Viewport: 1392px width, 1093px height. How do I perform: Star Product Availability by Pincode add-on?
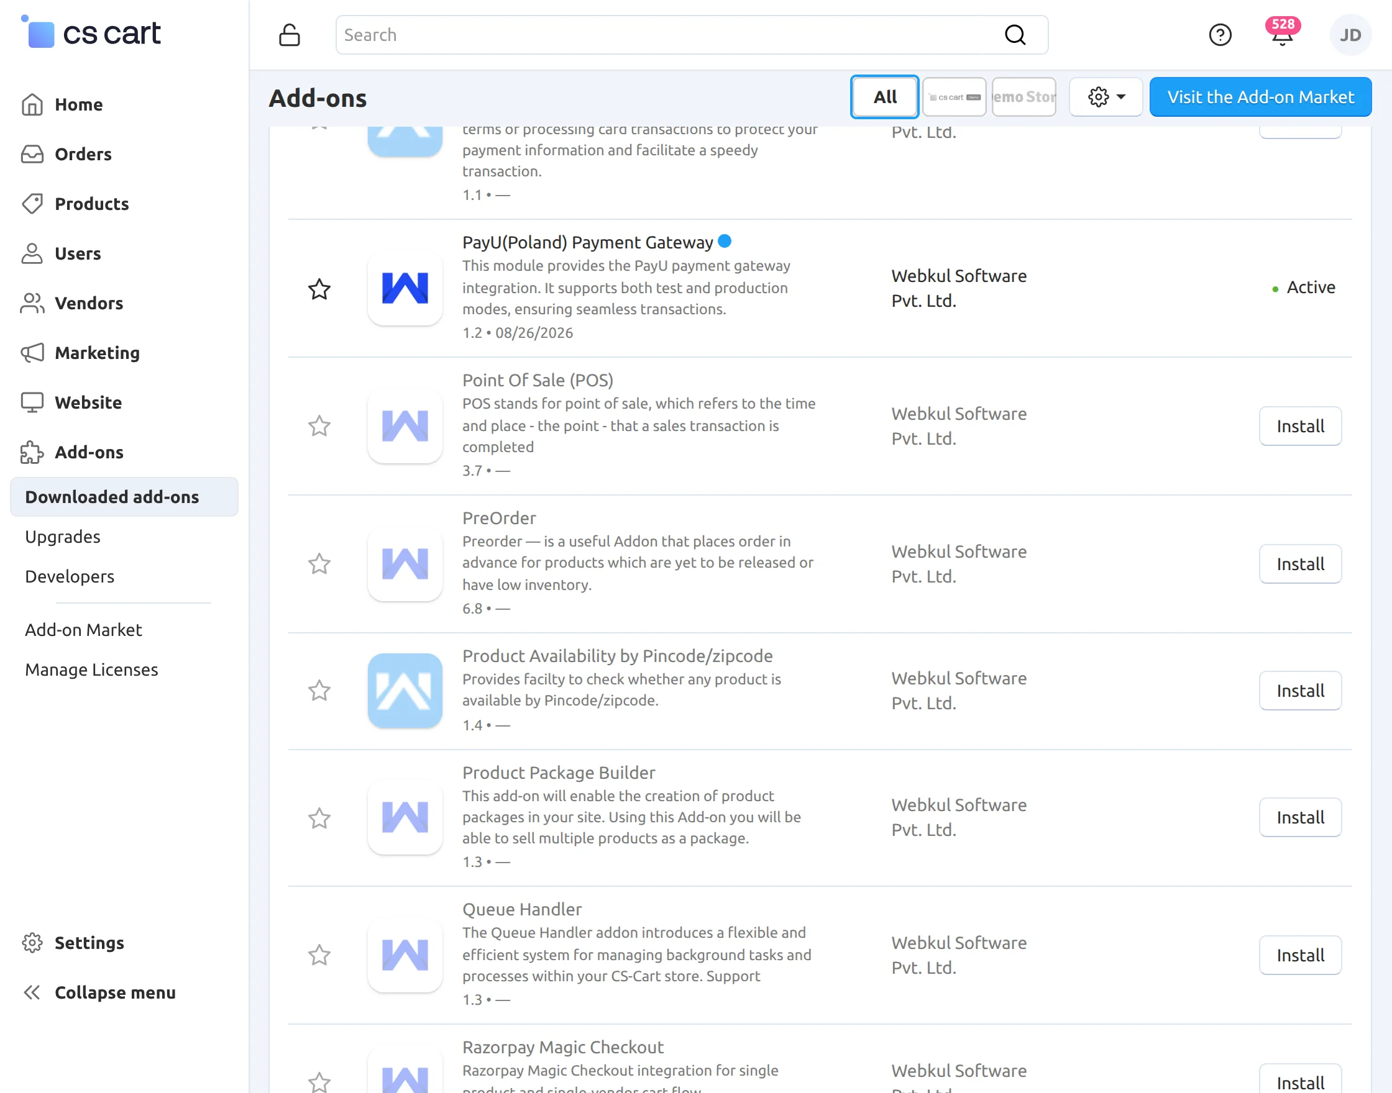coord(319,691)
